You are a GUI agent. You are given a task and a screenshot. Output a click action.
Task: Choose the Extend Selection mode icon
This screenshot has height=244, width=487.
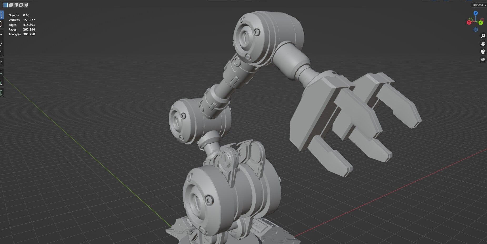[x=11, y=5]
